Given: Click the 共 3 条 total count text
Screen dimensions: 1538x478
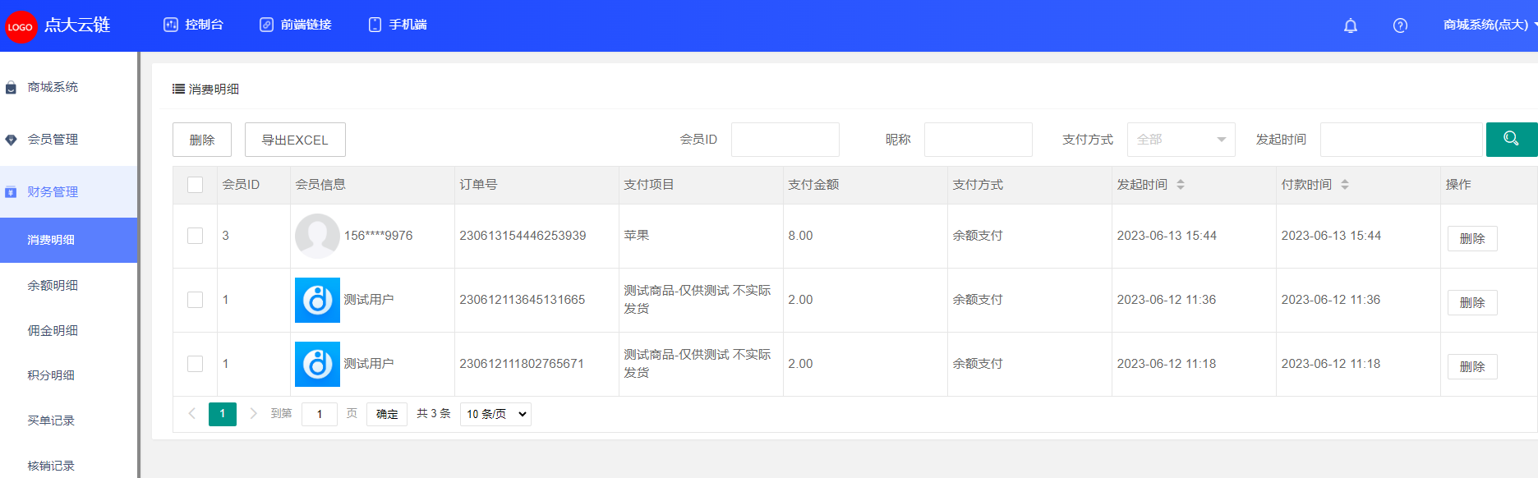Looking at the screenshot, I should (x=434, y=413).
